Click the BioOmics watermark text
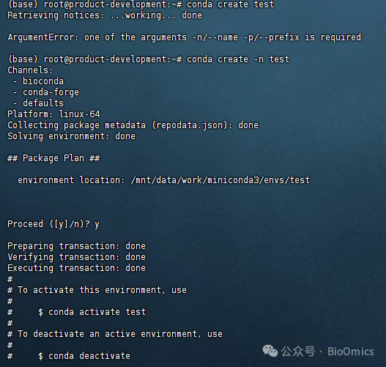Image resolution: width=386 pixels, height=367 pixels. point(351,351)
